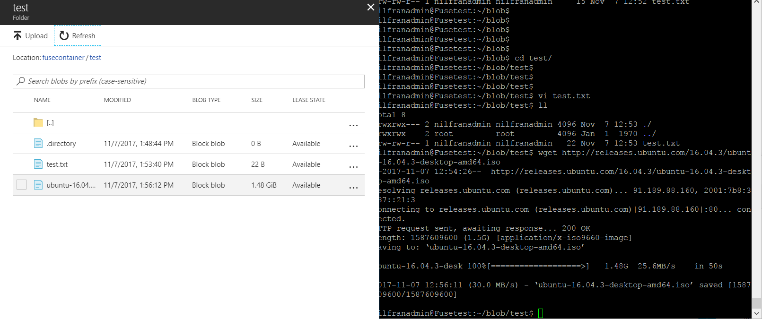Sort by LEASE STATE column header
The width and height of the screenshot is (762, 319).
point(309,100)
